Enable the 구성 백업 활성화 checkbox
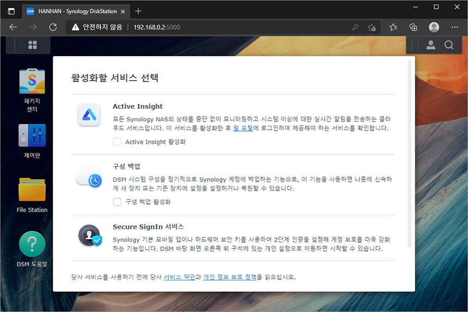 [x=117, y=202]
